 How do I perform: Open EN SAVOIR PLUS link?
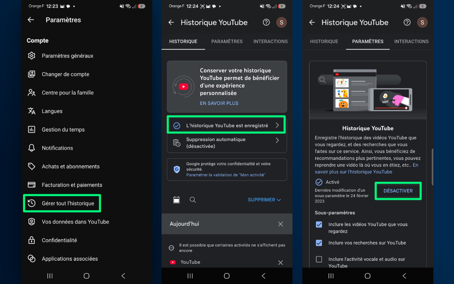219,103
